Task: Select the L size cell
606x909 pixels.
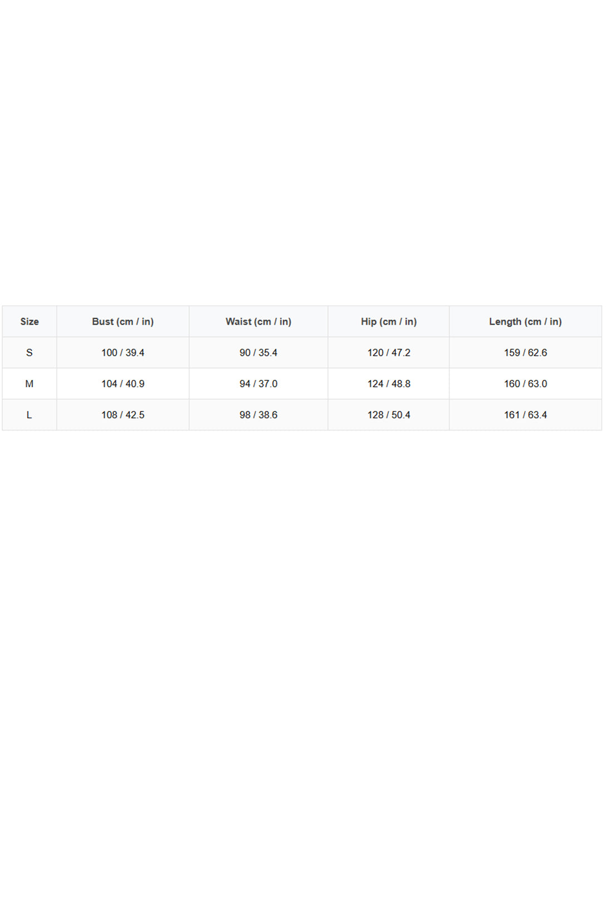Action: [30, 415]
